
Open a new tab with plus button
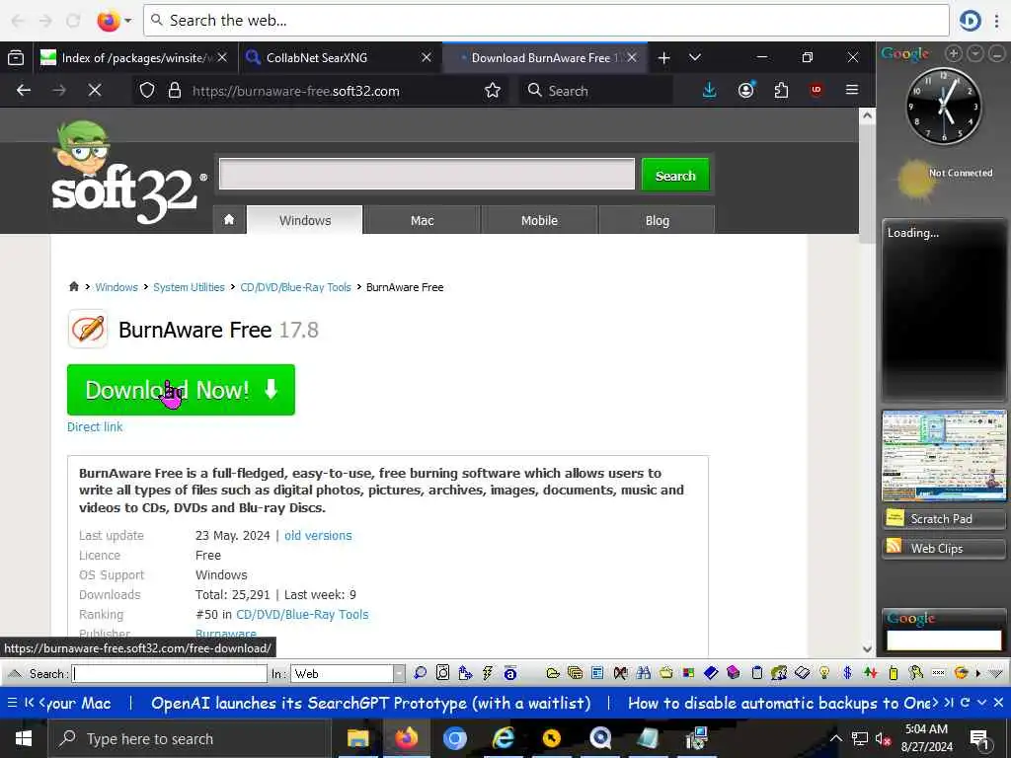[663, 58]
